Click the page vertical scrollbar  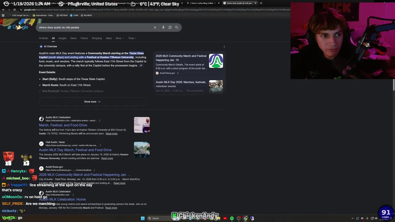coord(394,85)
